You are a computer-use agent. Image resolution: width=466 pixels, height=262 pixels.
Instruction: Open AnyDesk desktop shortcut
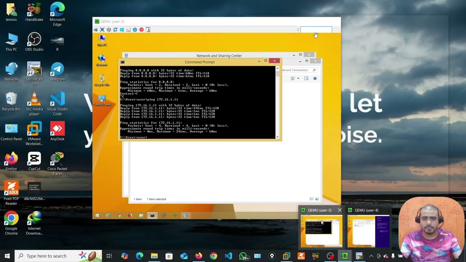click(x=57, y=132)
